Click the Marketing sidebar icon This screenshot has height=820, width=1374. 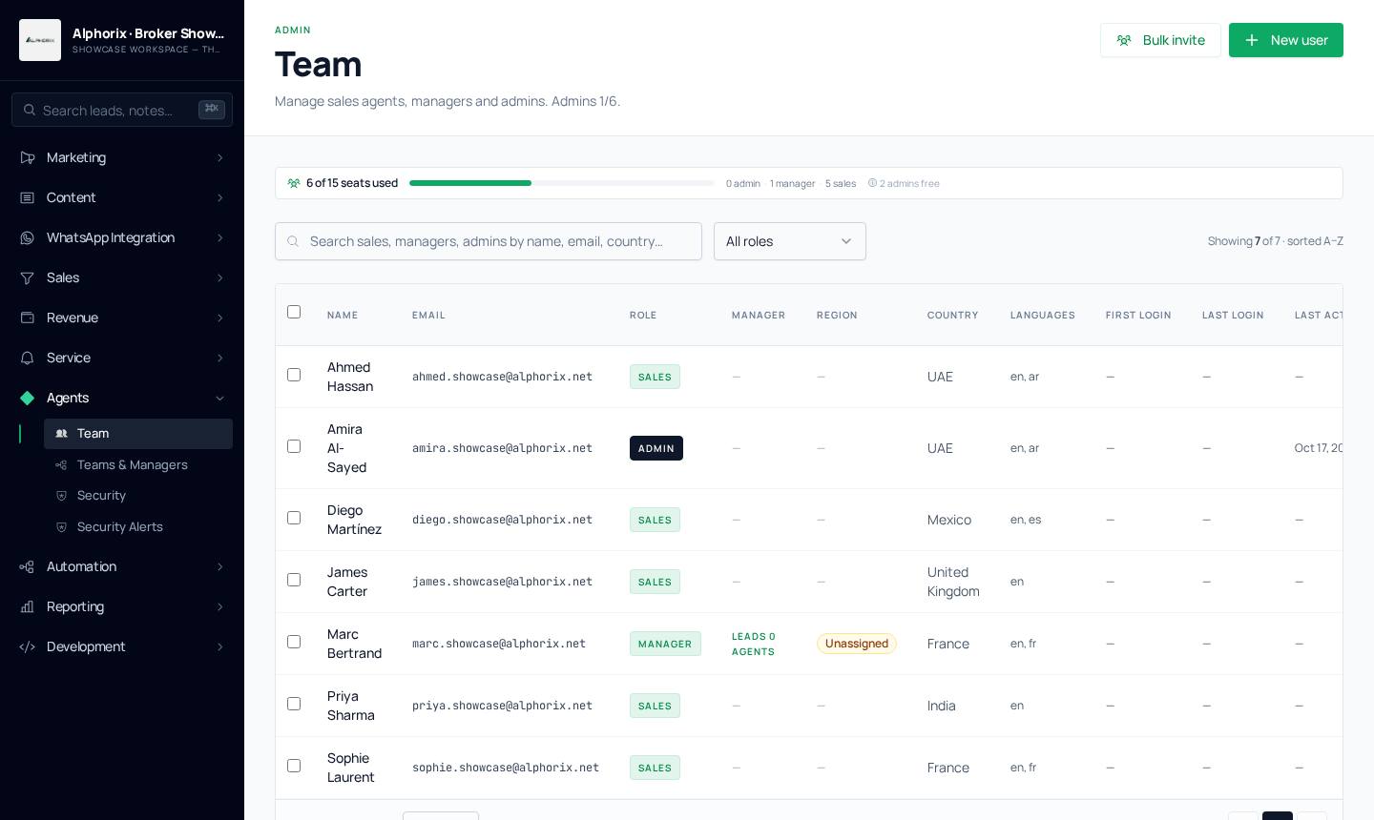(28, 157)
